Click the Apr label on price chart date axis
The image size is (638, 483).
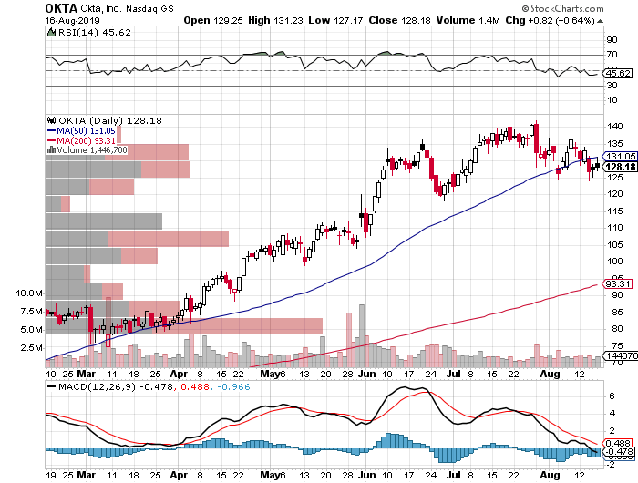(x=179, y=374)
